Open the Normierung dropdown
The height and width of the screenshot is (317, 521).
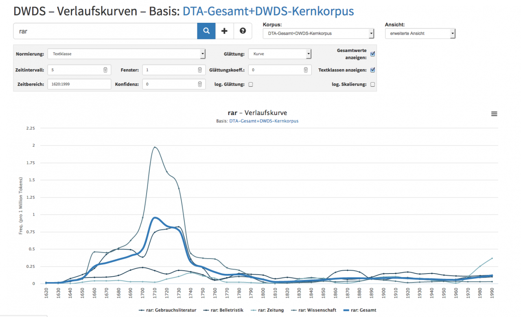127,54
